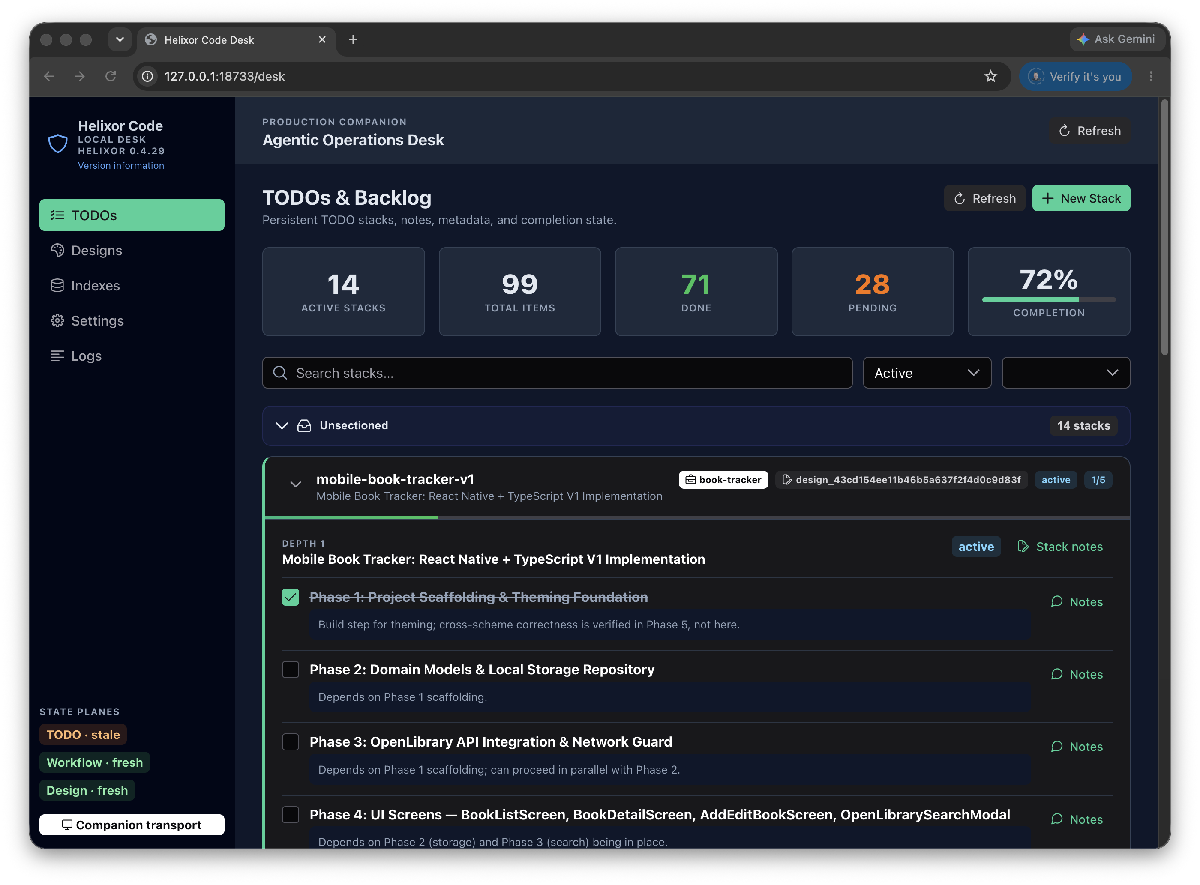Open the browser three-dot menu
The image size is (1200, 885).
[x=1151, y=77]
